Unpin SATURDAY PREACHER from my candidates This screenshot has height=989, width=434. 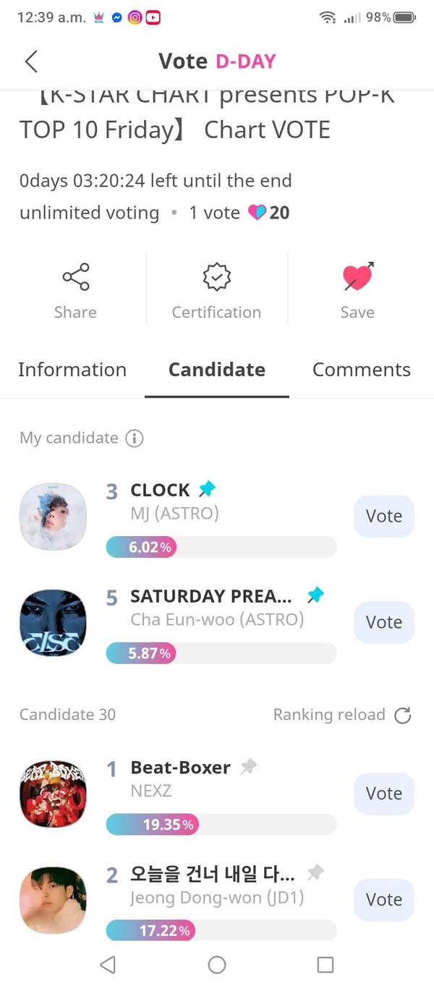[315, 595]
